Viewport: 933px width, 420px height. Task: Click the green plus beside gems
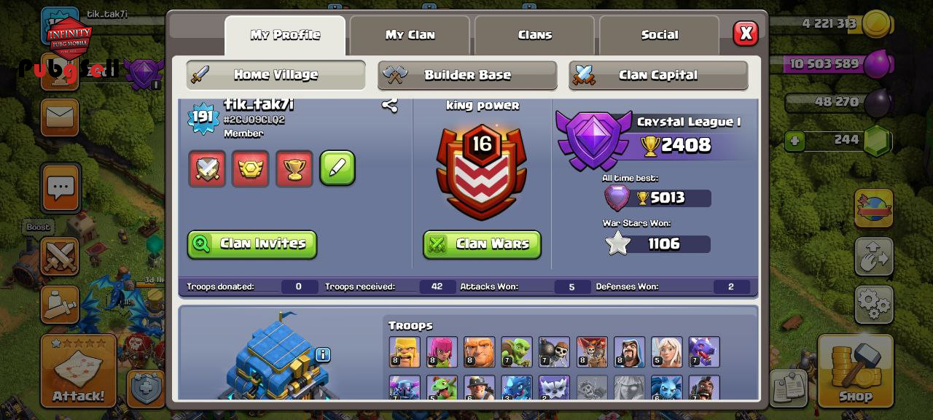(x=795, y=140)
